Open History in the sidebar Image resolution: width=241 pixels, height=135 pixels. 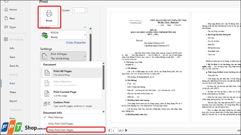tap(14, 74)
